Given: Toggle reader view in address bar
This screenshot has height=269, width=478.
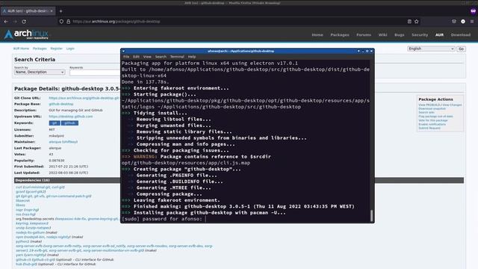Looking at the screenshot, I should pyautogui.click(x=409, y=22).
